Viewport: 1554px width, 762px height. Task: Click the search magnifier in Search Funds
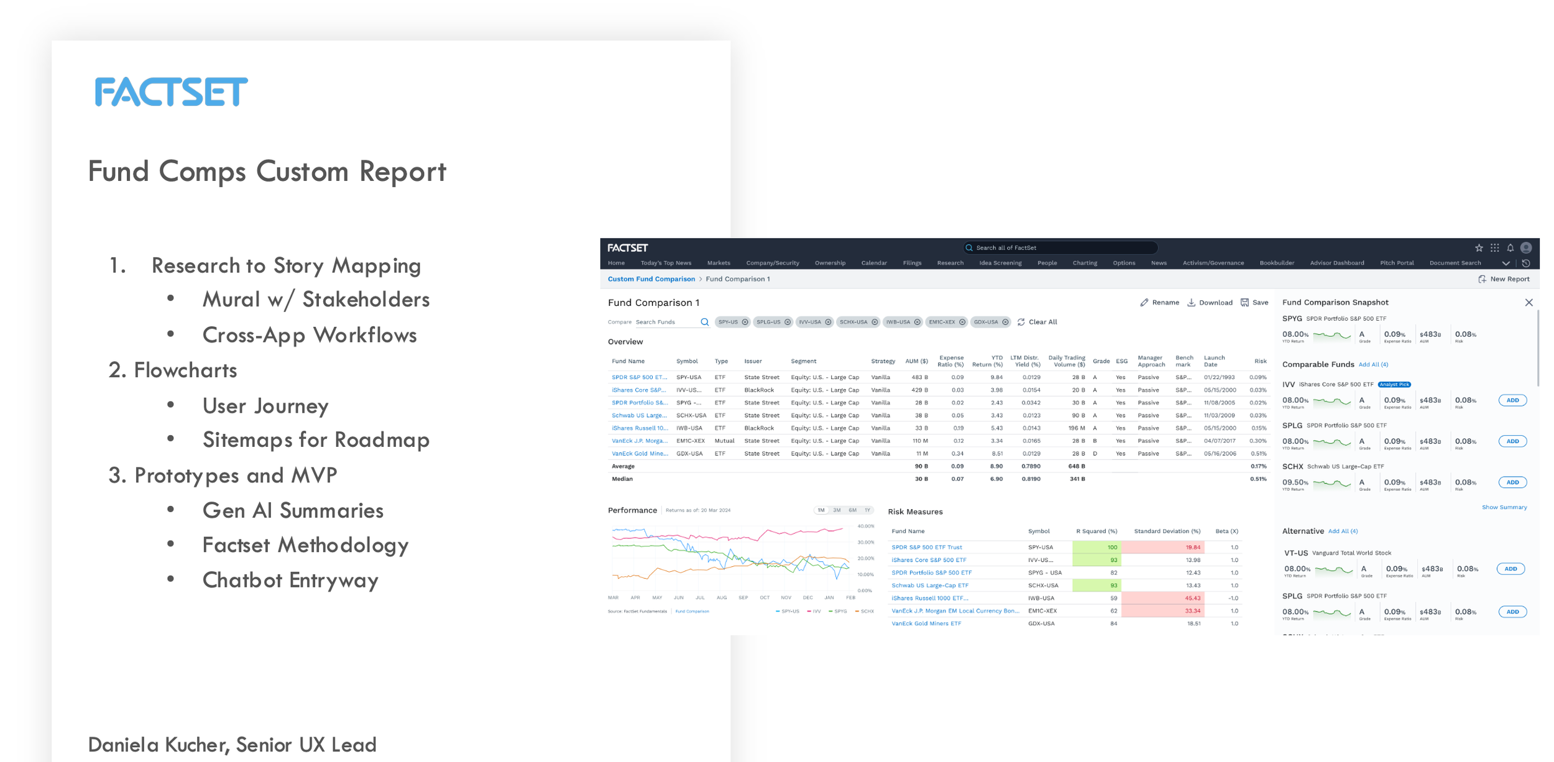[x=704, y=322]
